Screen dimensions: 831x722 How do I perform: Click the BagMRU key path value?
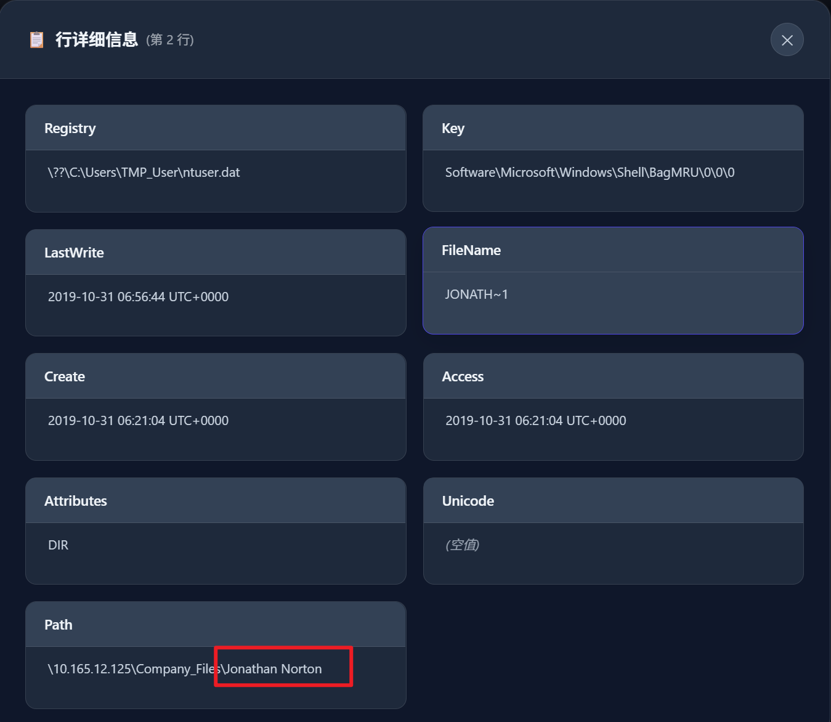pos(590,172)
